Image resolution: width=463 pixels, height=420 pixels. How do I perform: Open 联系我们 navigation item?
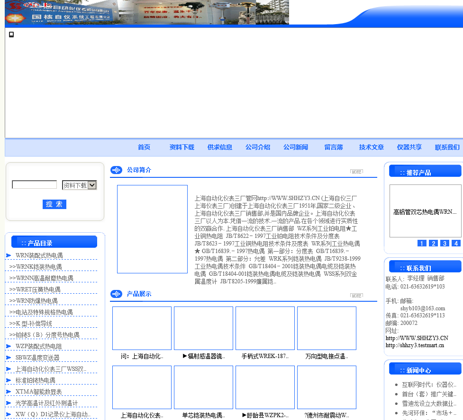447,147
